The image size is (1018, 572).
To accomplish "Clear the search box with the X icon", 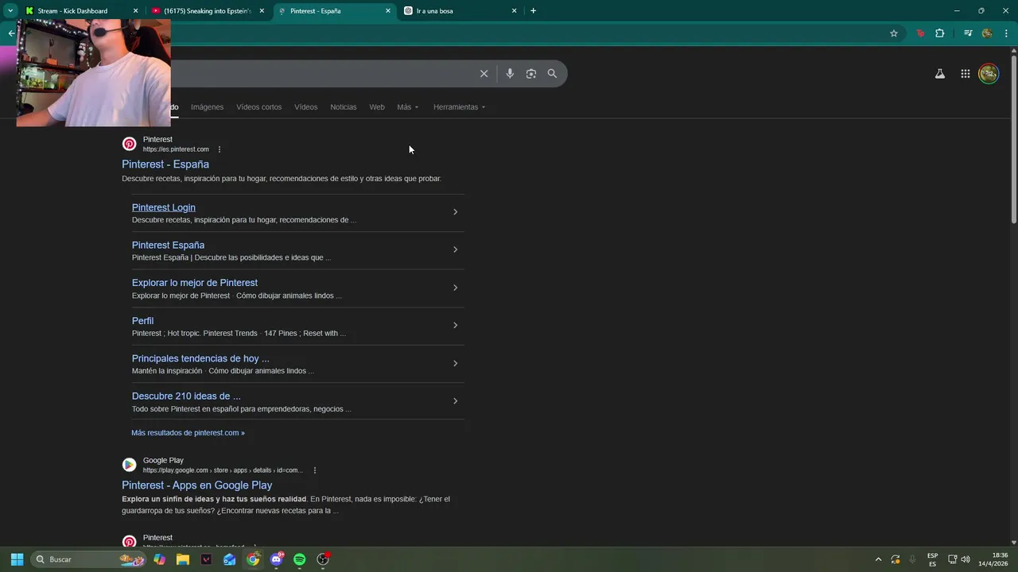I will [484, 74].
